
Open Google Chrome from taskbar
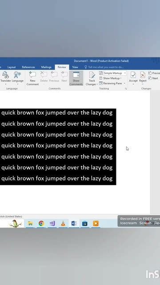click(41, 224)
